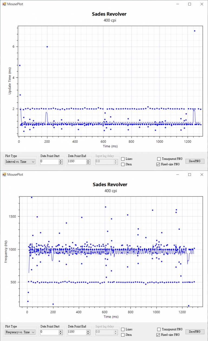
Task: Click MousePlot app icon in the bottom window title bar
Action: click(4, 175)
